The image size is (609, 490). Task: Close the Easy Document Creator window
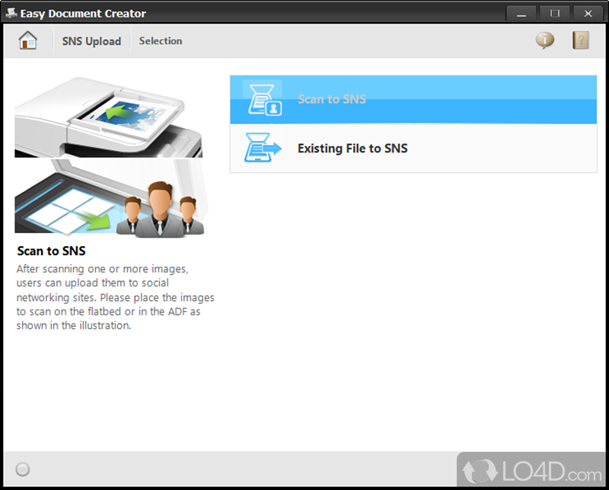588,14
